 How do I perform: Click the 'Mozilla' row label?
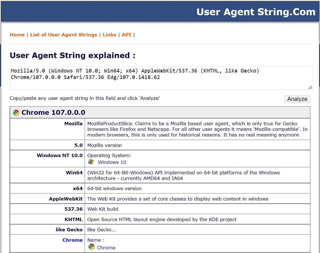pos(73,123)
